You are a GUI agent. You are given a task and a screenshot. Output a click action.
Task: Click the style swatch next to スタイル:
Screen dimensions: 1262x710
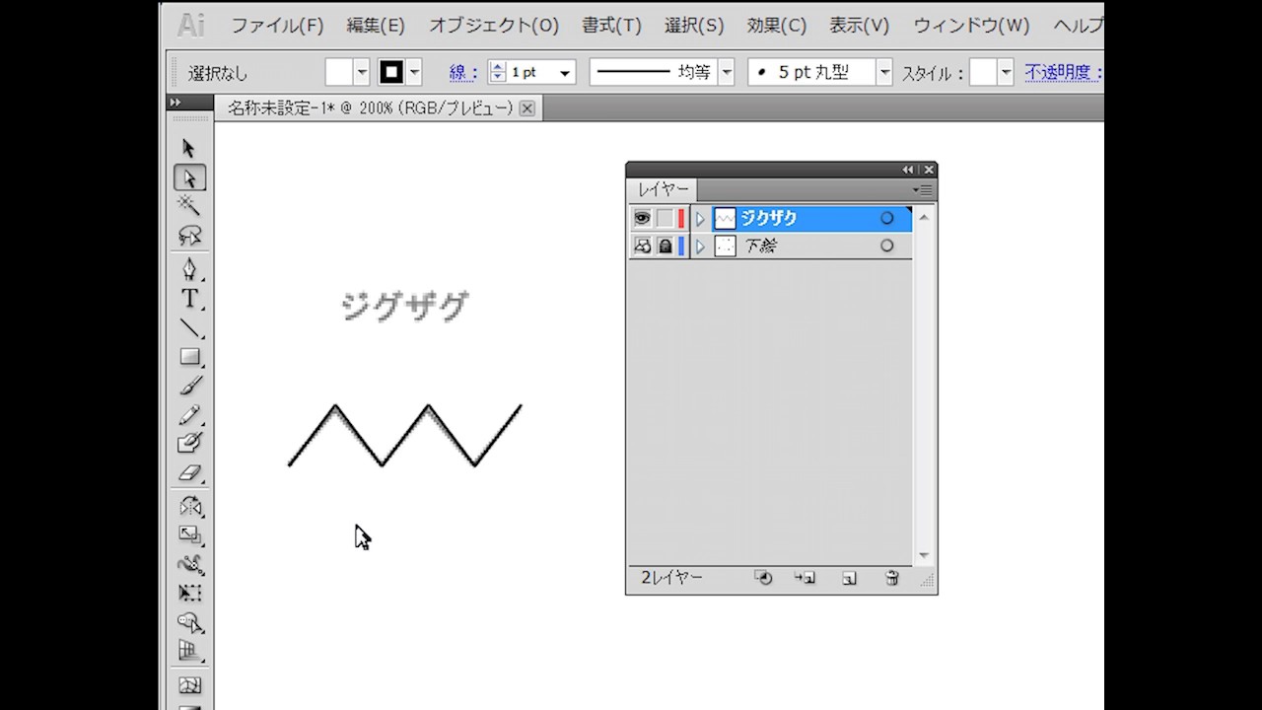pyautogui.click(x=983, y=72)
